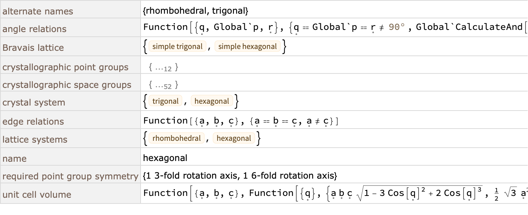Click the 'unit cell volume' property label

pyautogui.click(x=37, y=195)
